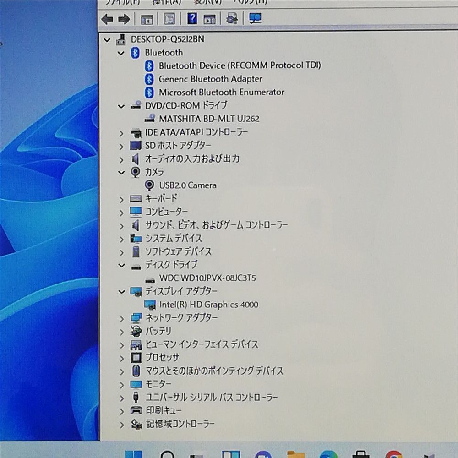Image resolution: width=458 pixels, height=458 pixels.
Task: Click the Bluetooth icon of RFCOMM Protocol TDI device
Action: pos(149,66)
